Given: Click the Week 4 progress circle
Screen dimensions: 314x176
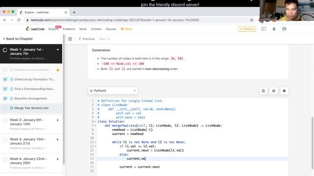Looking at the screenshot, I should (x=5, y=159).
